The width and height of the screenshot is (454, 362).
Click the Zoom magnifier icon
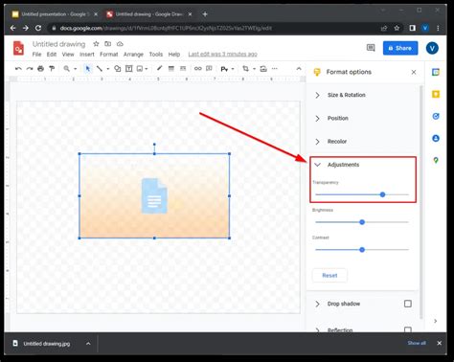[66, 69]
